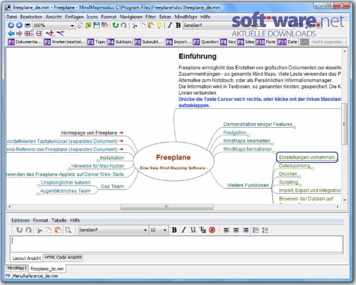Toggle italic in the main toolbar

coord(169,25)
